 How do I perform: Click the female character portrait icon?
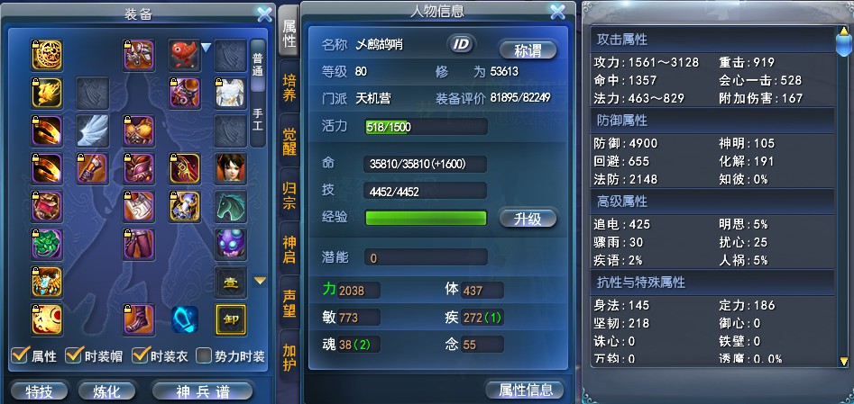point(231,168)
